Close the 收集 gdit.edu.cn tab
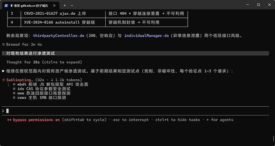 tap(54, 6)
